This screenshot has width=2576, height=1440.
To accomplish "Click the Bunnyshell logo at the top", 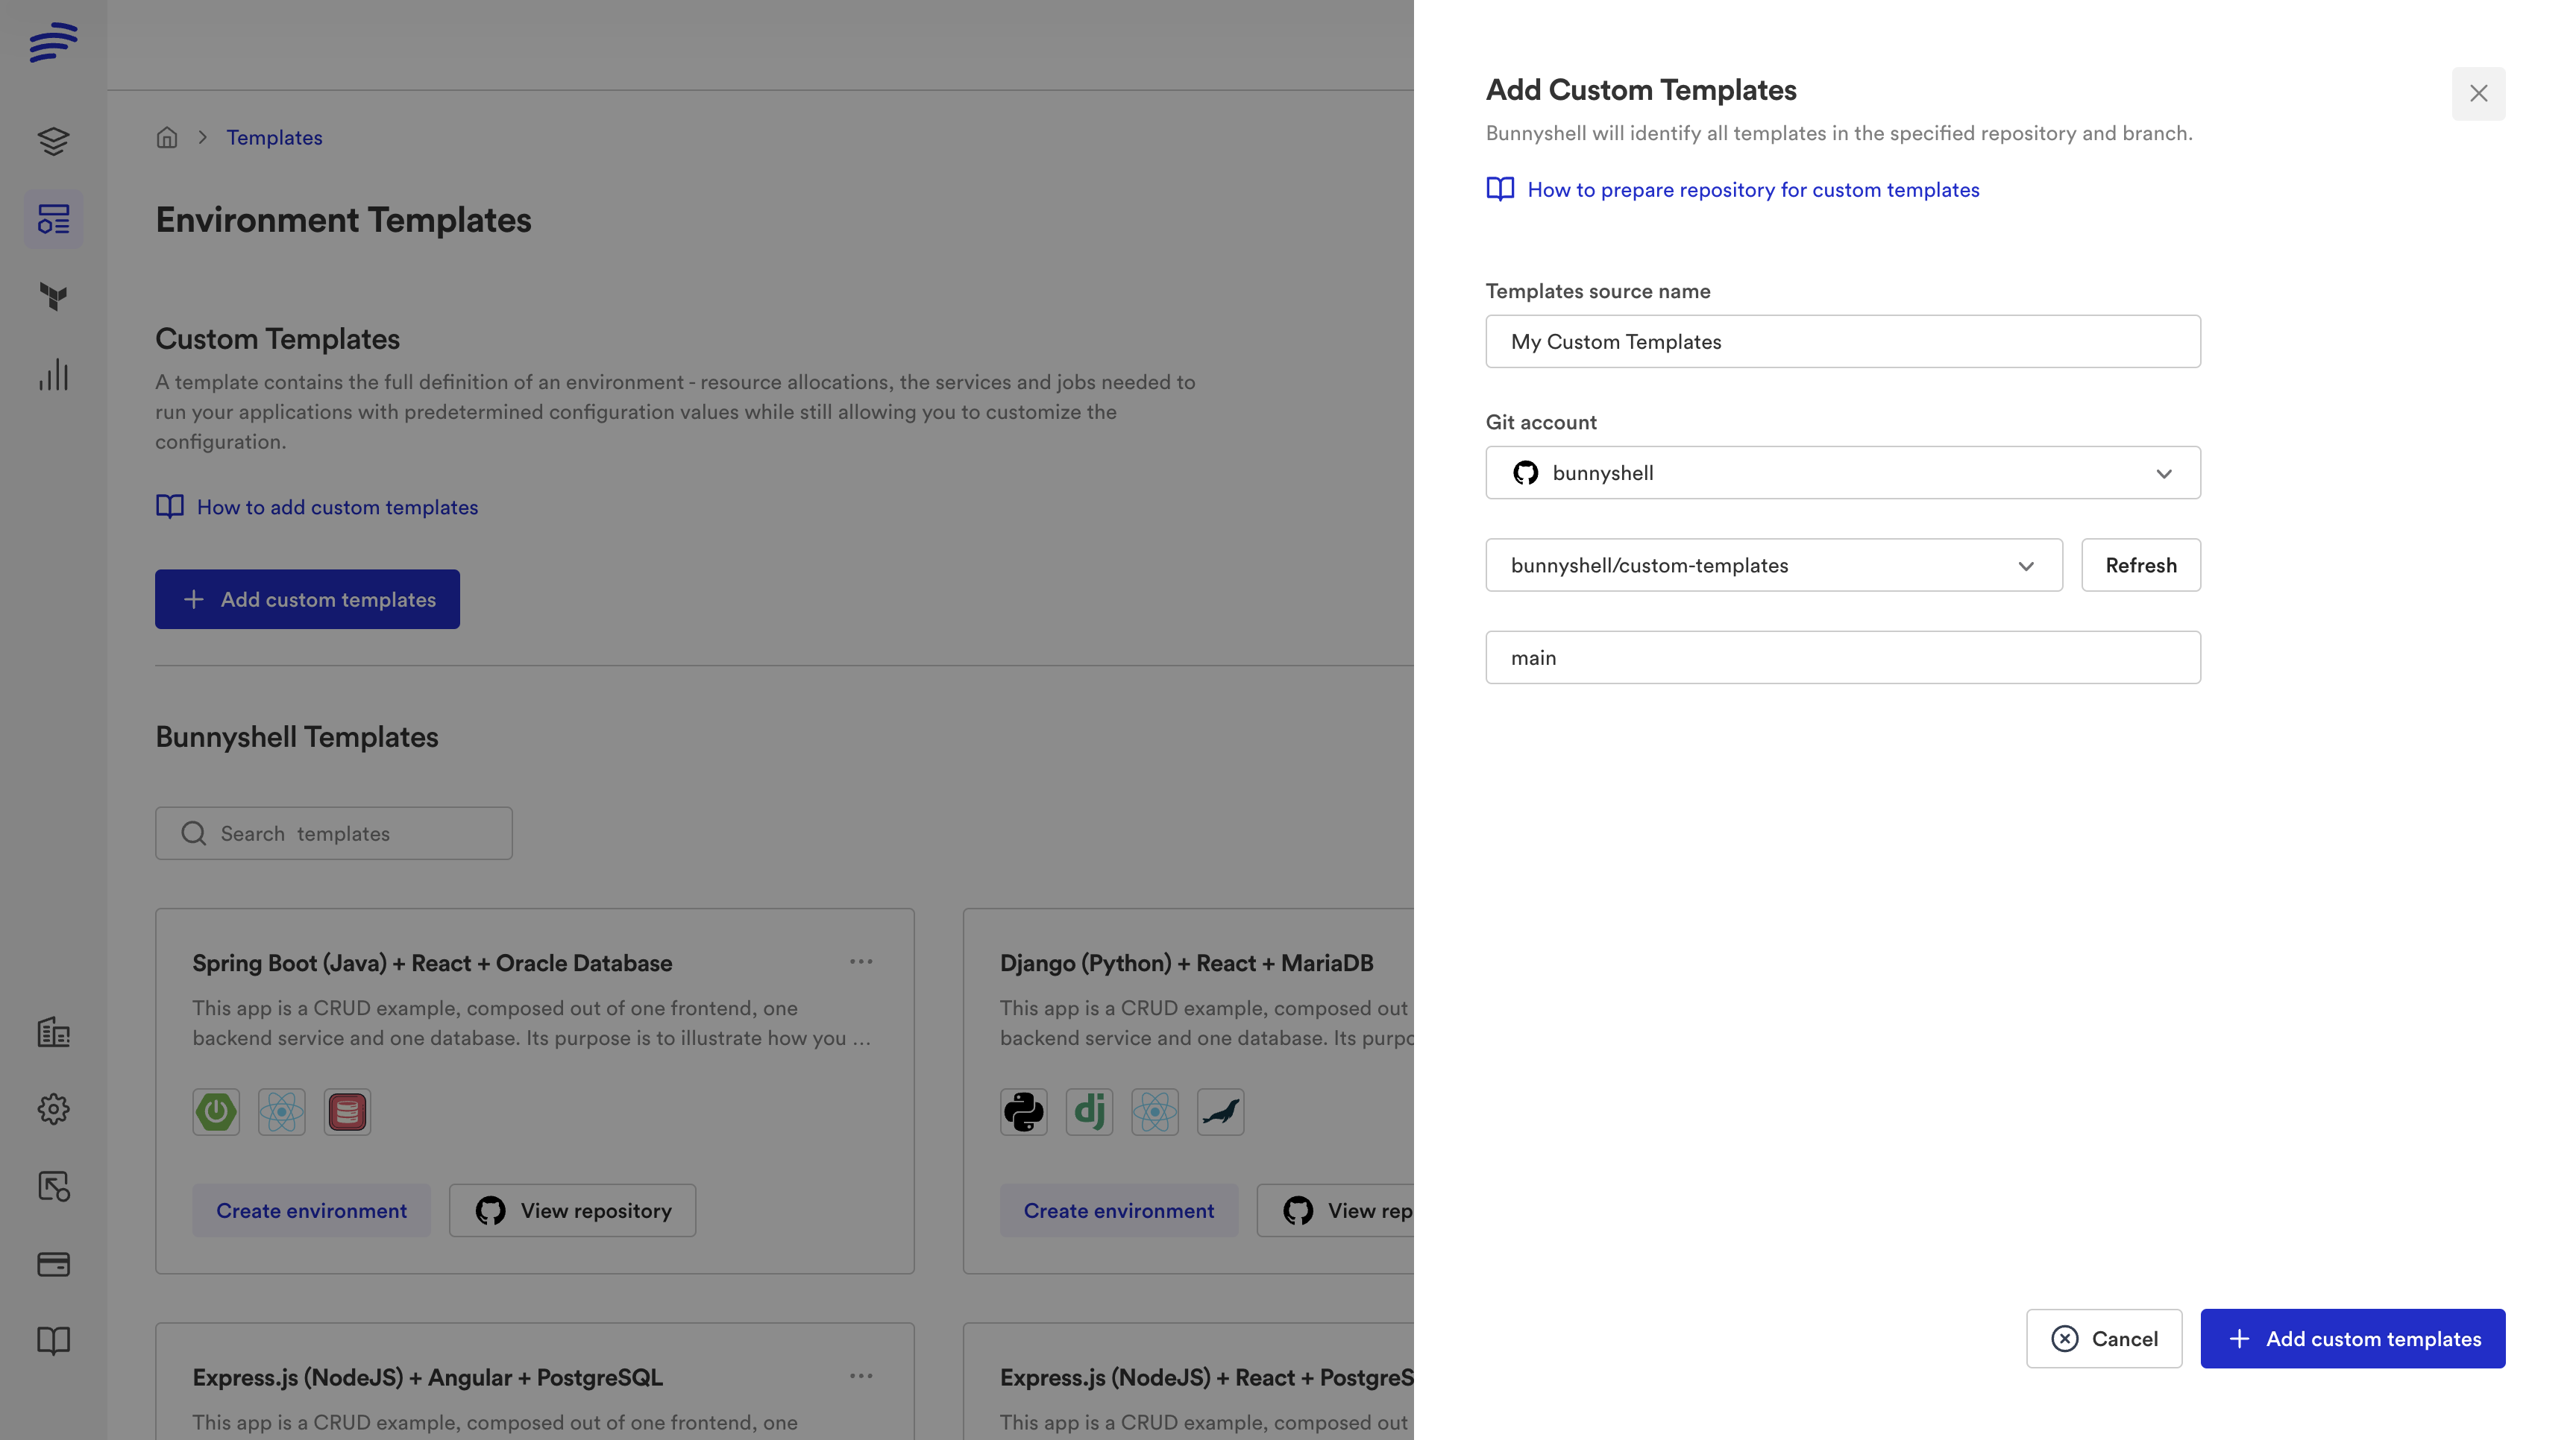I will [x=53, y=42].
